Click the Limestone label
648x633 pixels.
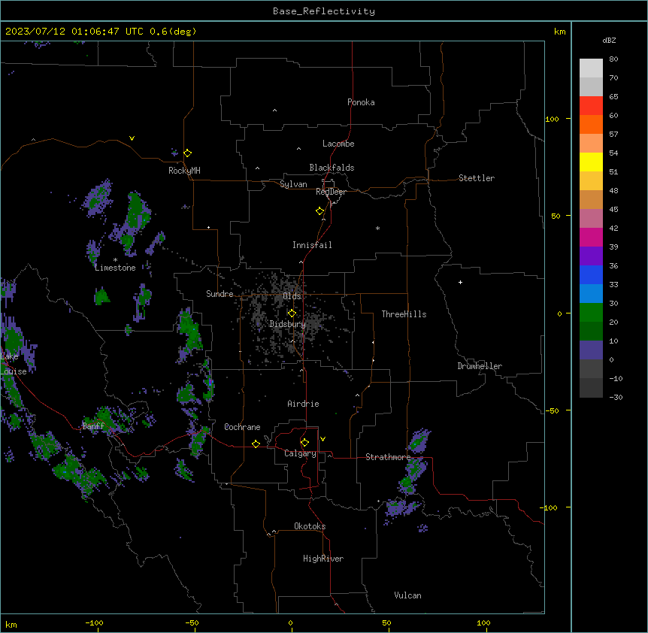coord(115,268)
